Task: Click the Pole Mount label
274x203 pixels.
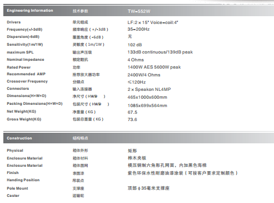Action: [17, 188]
